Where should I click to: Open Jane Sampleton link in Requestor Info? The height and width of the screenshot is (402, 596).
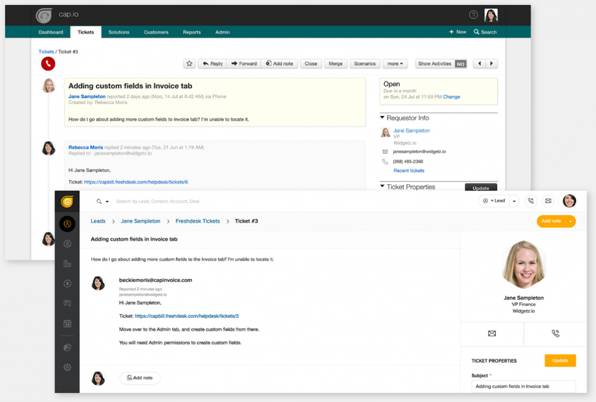point(411,131)
